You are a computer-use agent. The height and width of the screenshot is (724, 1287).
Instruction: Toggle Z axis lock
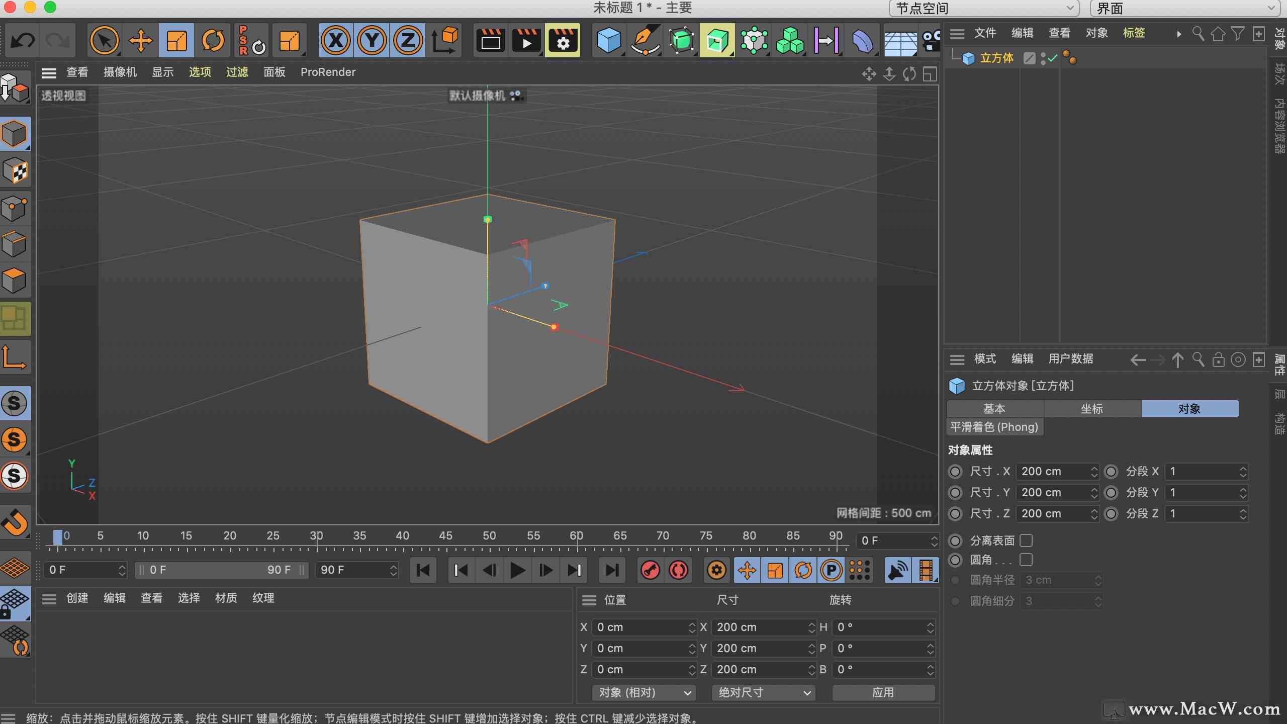pyautogui.click(x=408, y=40)
